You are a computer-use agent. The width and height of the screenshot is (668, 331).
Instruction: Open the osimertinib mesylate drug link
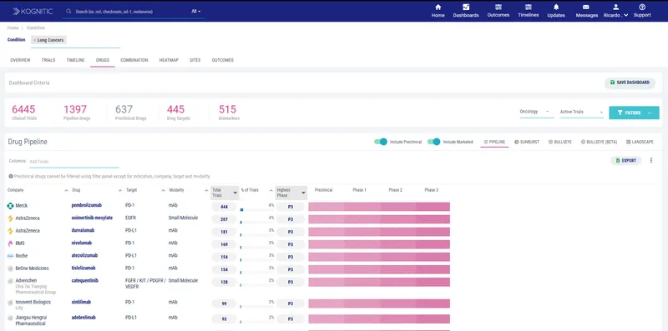click(x=92, y=218)
